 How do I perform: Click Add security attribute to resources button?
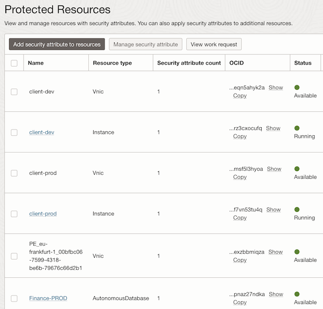[57, 44]
